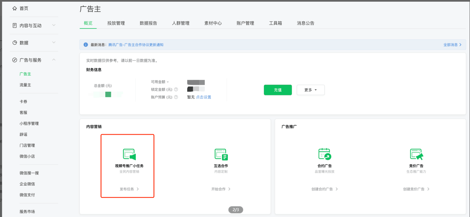470x217 pixels.
Task: Open 微信支付 in the sidebar
Action: [x=27, y=195]
